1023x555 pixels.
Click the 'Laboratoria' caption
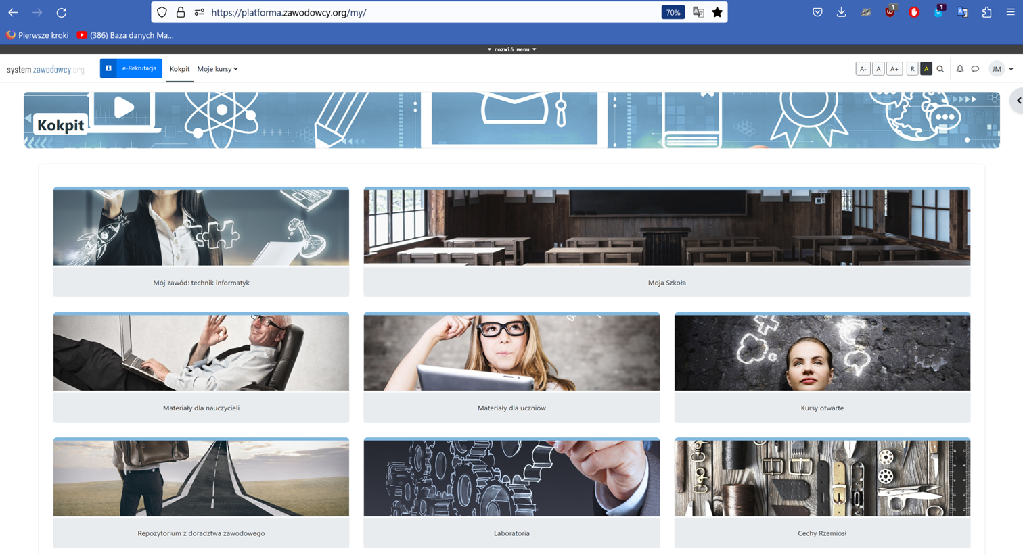click(x=512, y=533)
